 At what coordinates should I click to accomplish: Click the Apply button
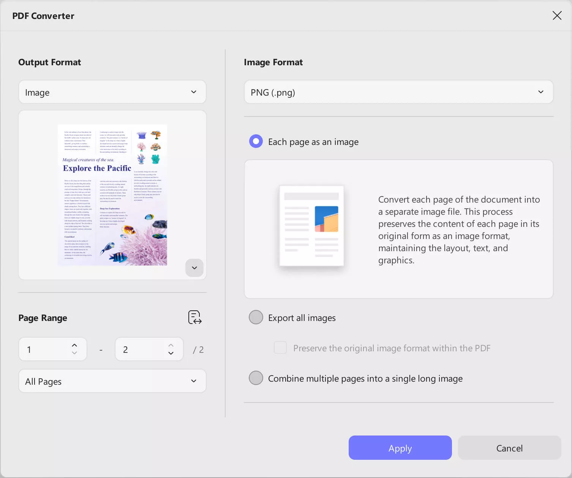point(400,448)
